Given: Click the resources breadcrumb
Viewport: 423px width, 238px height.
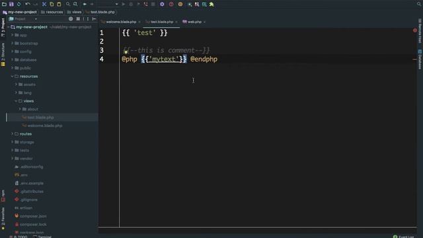Looking at the screenshot, I should (x=52, y=12).
